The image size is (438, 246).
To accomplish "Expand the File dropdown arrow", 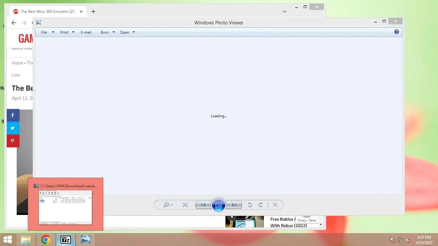I will pos(53,32).
